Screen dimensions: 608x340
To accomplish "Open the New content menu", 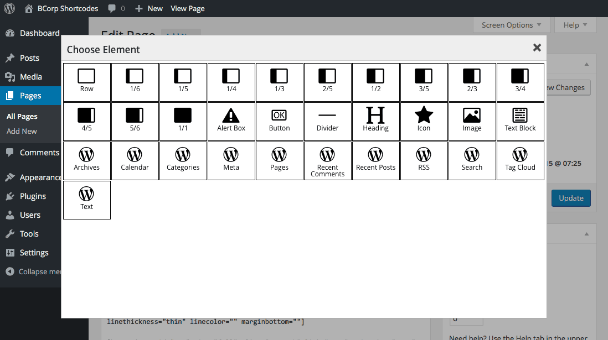I will coord(149,8).
